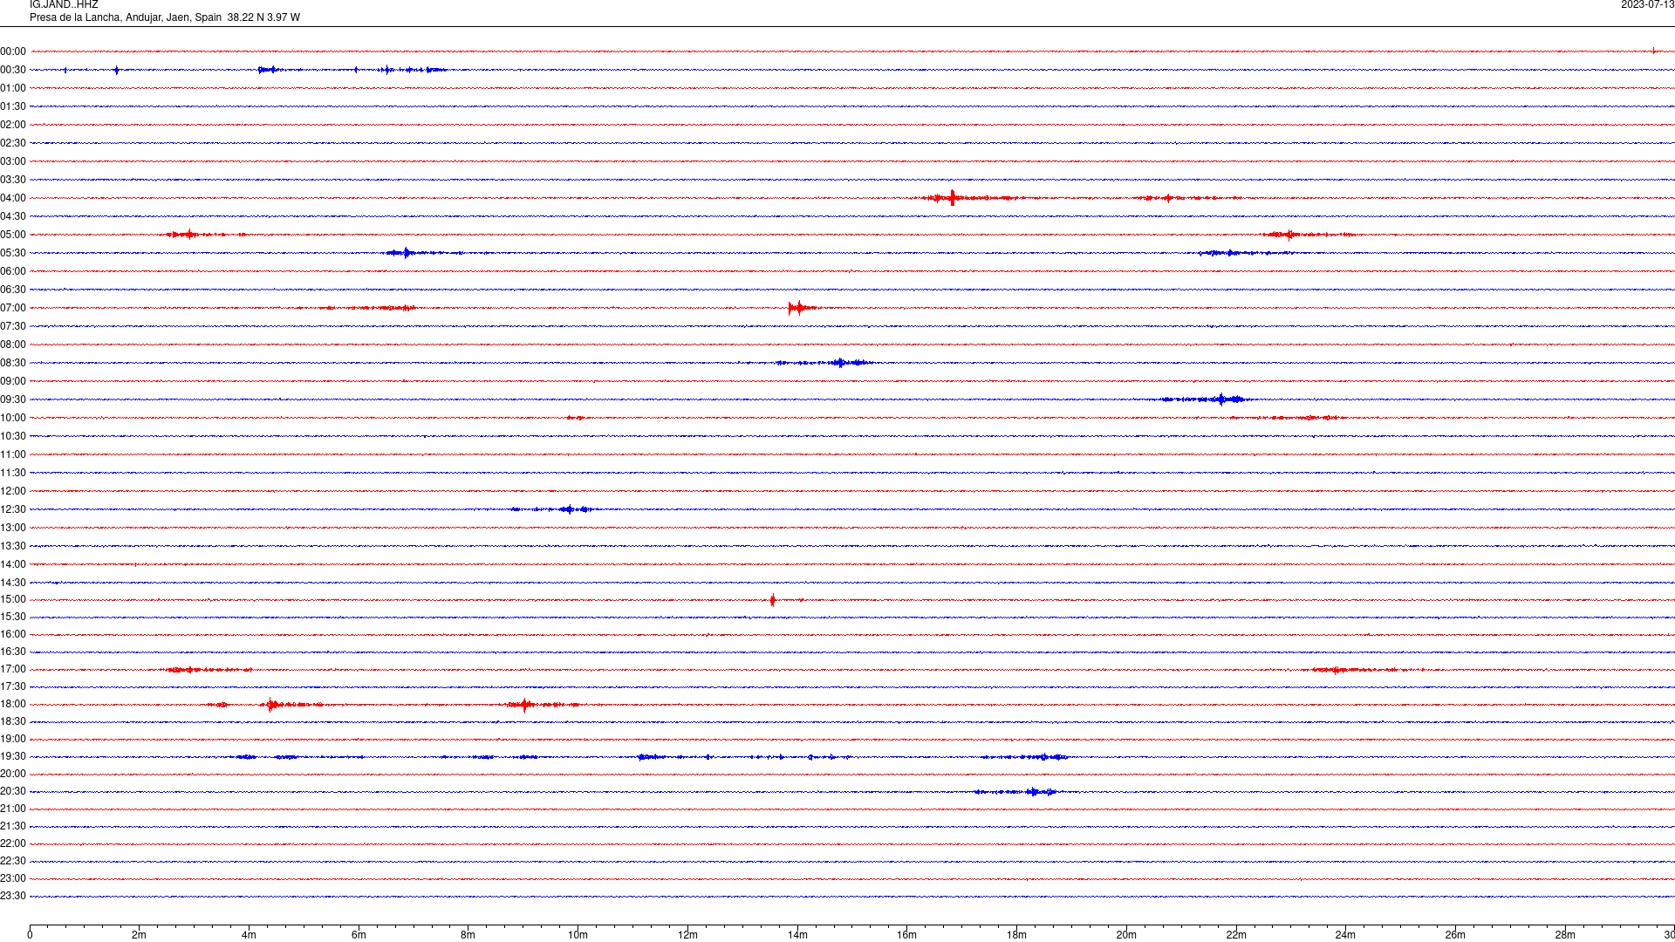Click the 02:00 trace label
Image resolution: width=1675 pixels, height=942 pixels.
[x=13, y=125]
